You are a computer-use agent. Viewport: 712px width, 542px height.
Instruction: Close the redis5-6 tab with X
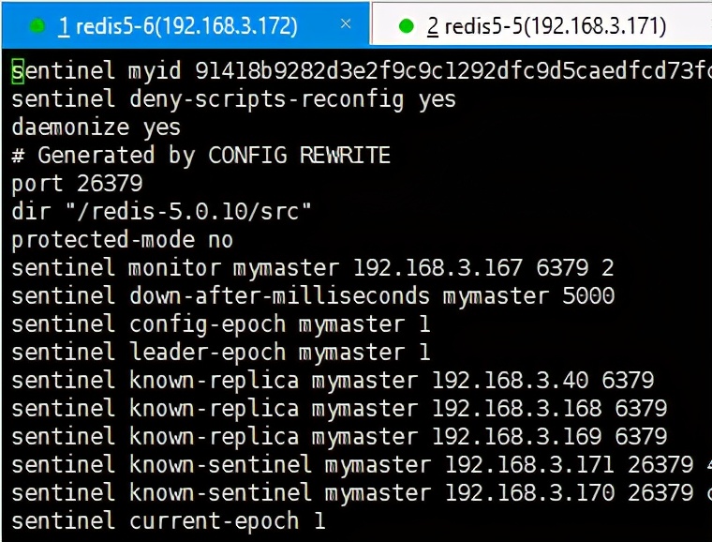(346, 23)
